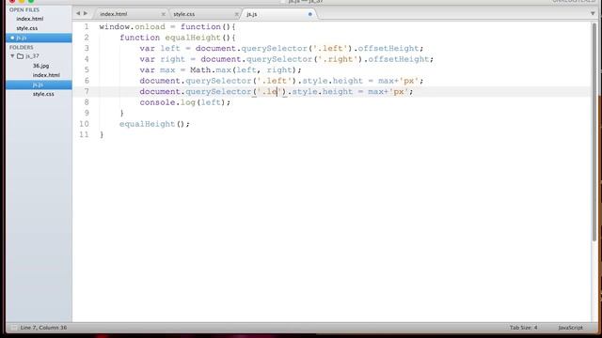Click Line 7, Column 36 status text
Screen dimensions: 602x338
(43, 328)
